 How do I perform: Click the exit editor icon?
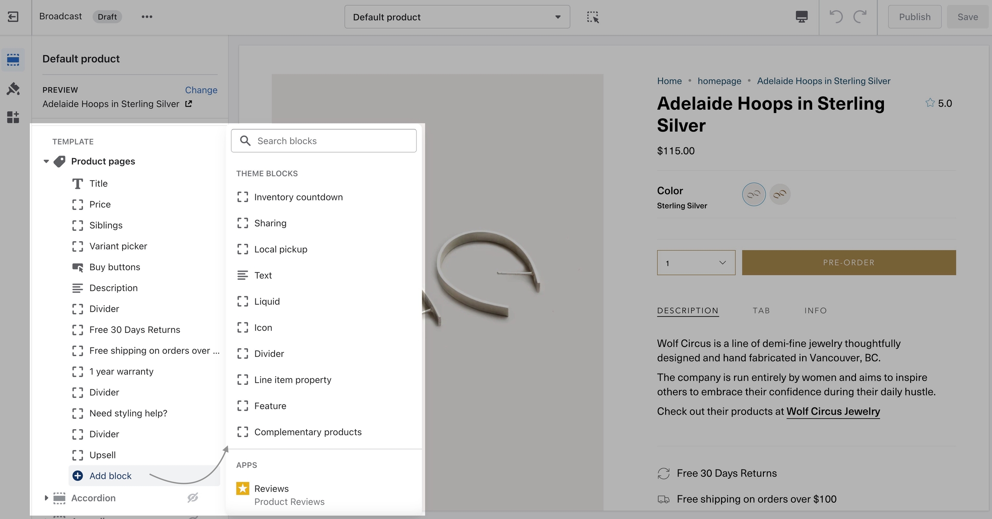[x=13, y=17]
